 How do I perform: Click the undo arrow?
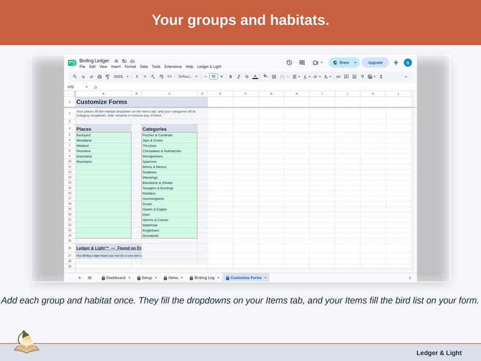(x=83, y=77)
